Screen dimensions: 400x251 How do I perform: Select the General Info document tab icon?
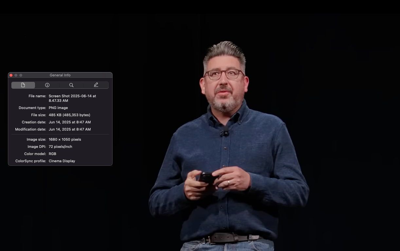coord(23,85)
